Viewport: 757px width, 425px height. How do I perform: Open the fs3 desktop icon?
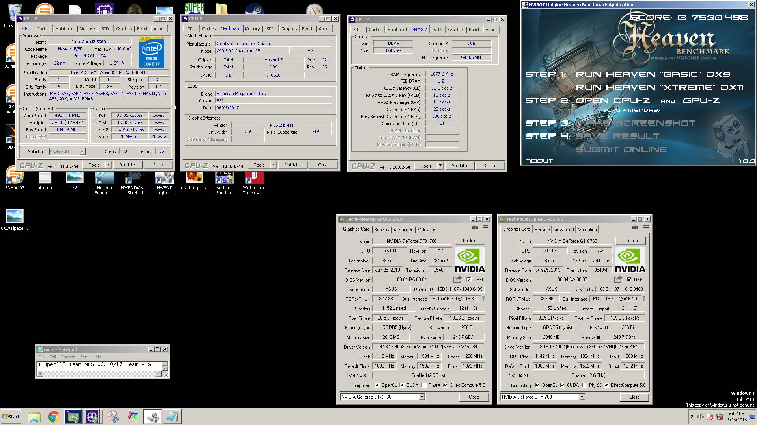pos(75,180)
